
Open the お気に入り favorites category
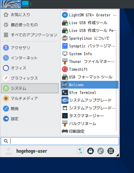pyautogui.click(x=30, y=15)
